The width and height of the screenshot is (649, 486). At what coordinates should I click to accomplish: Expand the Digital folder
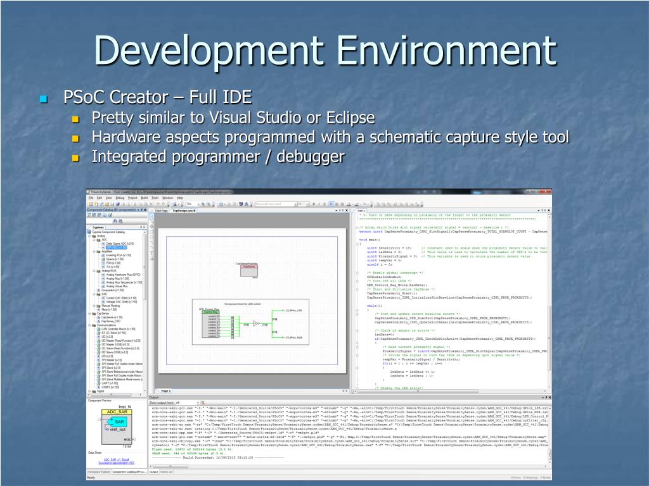90,391
